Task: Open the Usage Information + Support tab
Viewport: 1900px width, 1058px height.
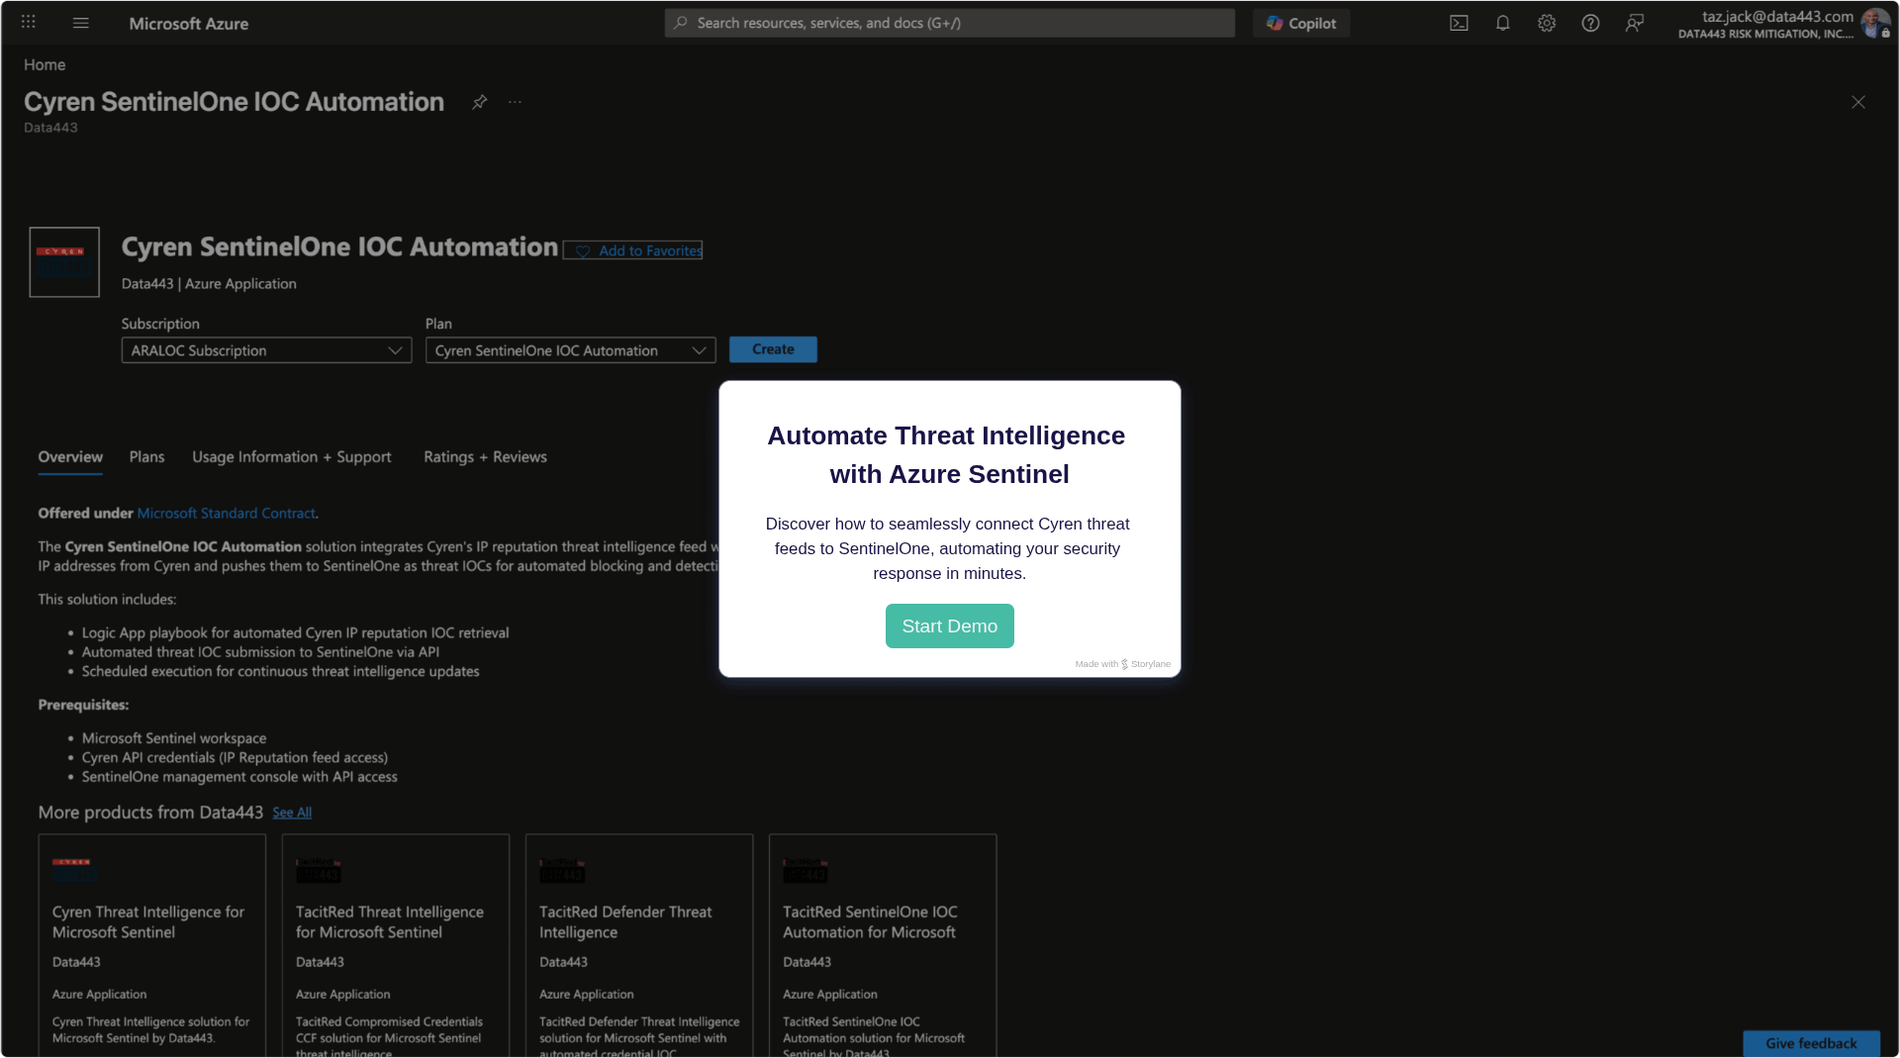Action: coord(291,456)
